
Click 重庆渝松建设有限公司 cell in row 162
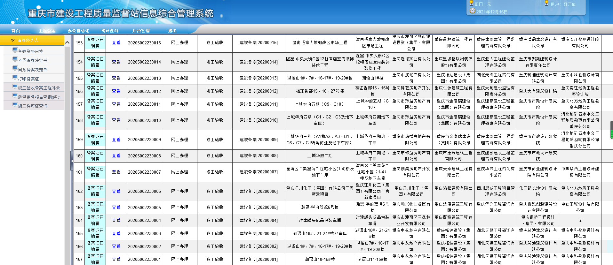tap(453, 191)
